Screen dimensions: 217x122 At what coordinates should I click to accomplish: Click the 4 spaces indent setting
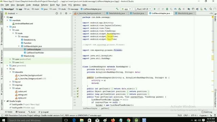204,115
